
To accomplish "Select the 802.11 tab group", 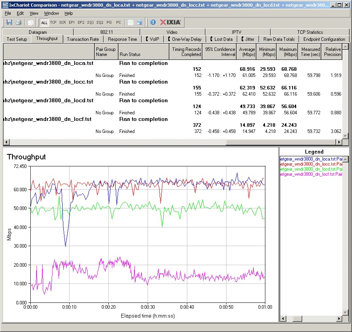I will (106, 32).
